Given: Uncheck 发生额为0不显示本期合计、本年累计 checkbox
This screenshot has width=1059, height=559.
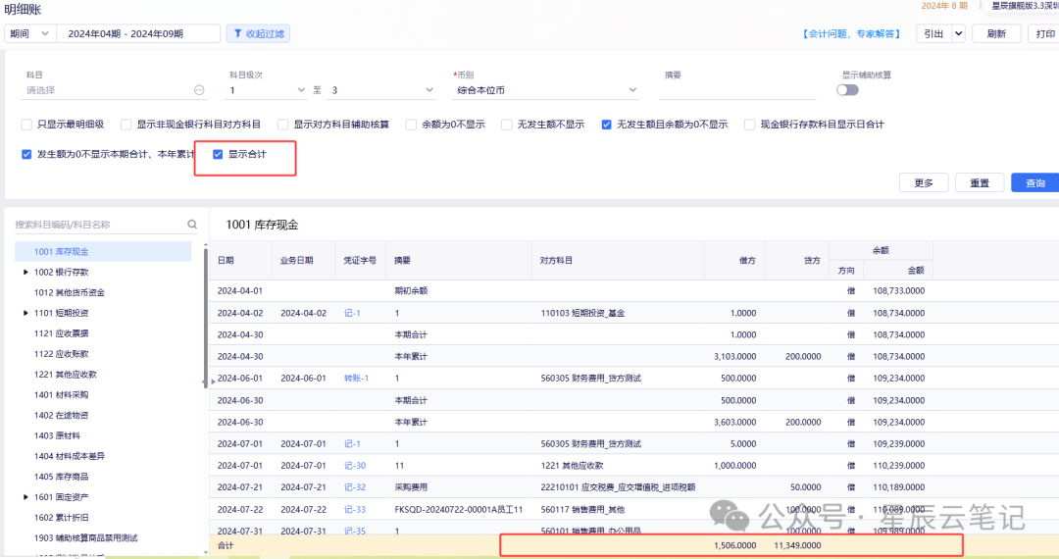Looking at the screenshot, I should click(x=26, y=154).
